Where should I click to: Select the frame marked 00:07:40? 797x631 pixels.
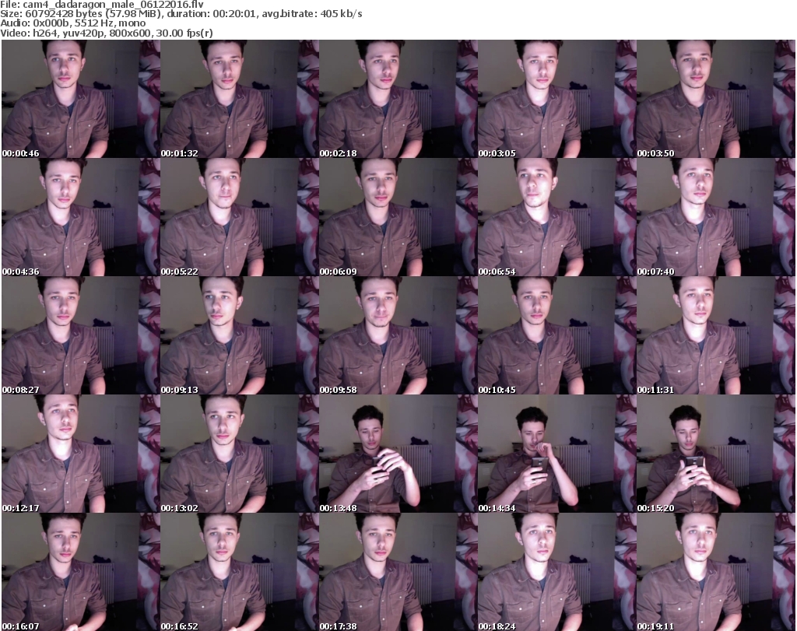pyautogui.click(x=715, y=217)
